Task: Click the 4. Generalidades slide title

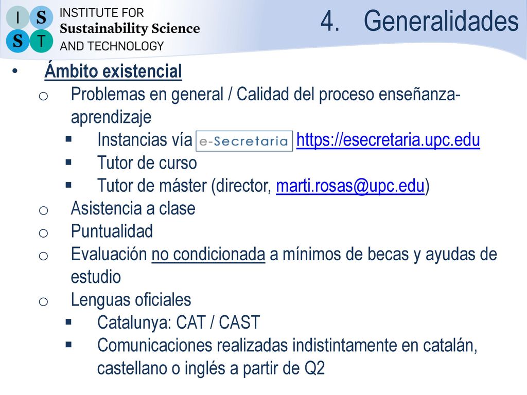Action: click(419, 21)
